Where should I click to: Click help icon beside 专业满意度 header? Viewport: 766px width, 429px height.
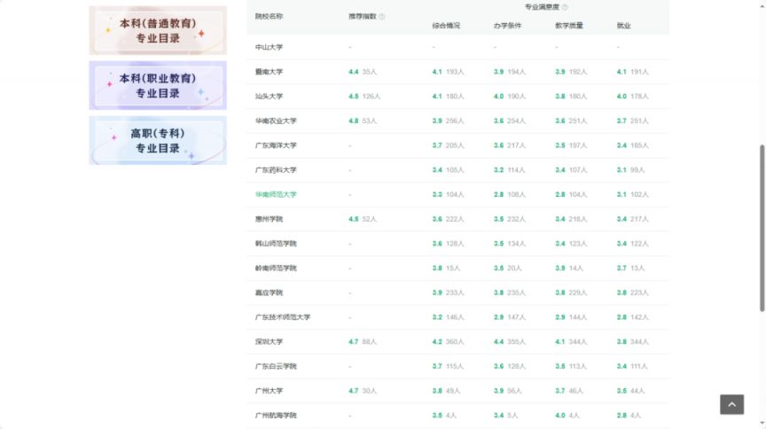[565, 7]
